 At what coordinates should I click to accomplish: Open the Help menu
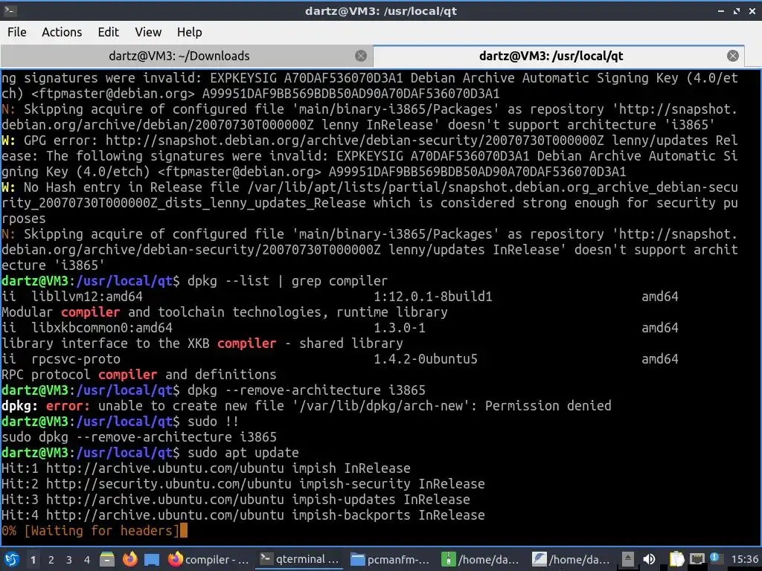(189, 32)
